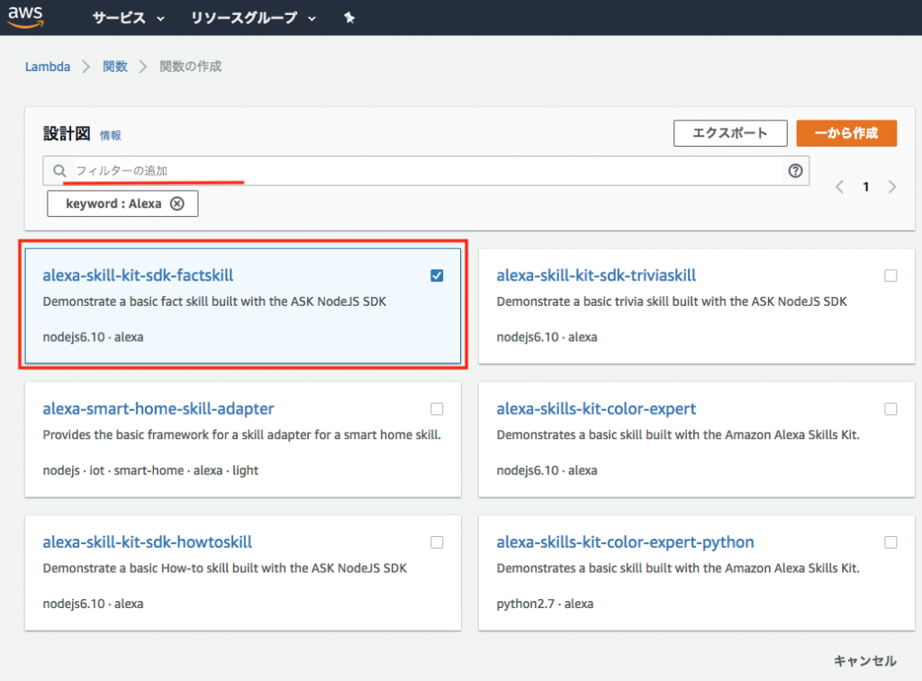Remove the keyword Alexa filter tag
This screenshot has height=681, width=922.
[x=177, y=203]
